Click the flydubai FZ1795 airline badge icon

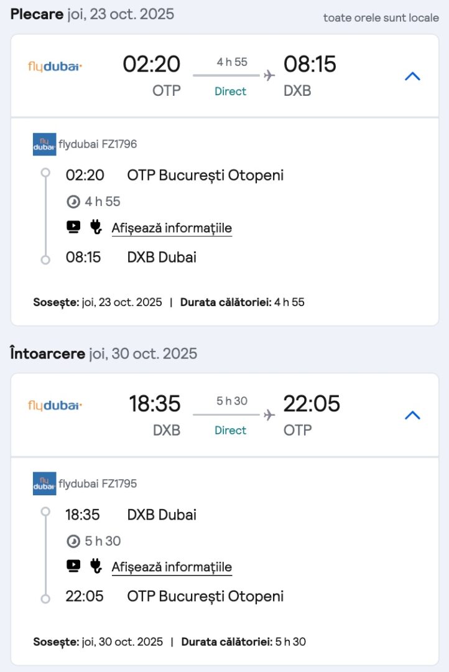(44, 483)
